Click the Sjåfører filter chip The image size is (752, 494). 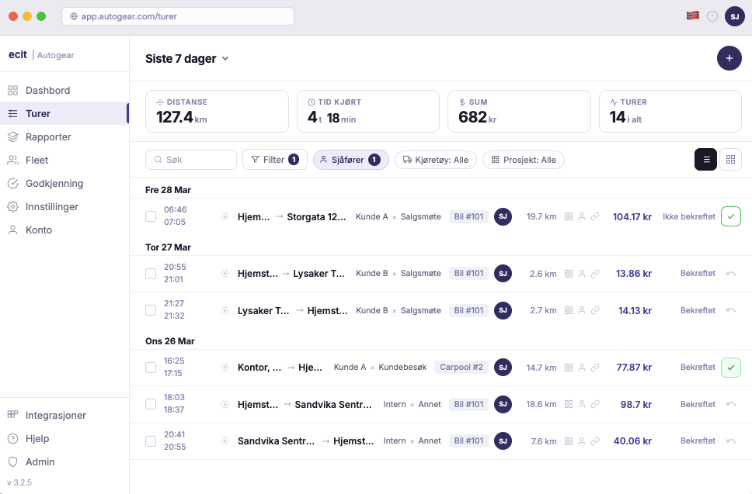[x=350, y=160]
